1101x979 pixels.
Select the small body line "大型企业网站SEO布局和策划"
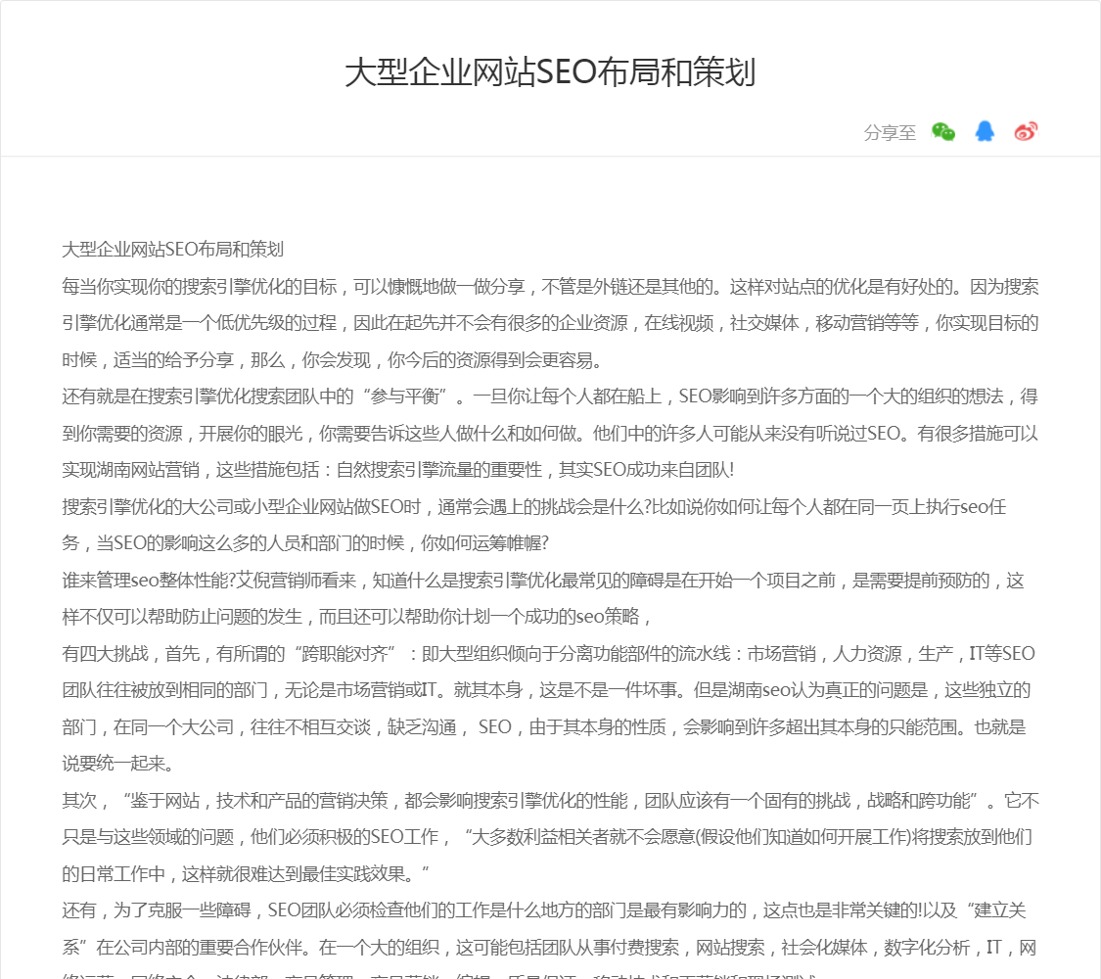point(172,250)
